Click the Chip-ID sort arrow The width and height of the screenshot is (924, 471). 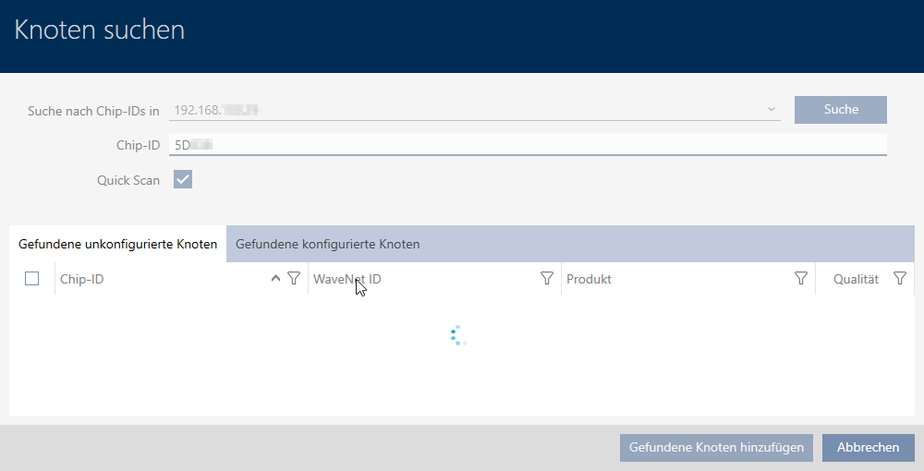(x=275, y=279)
